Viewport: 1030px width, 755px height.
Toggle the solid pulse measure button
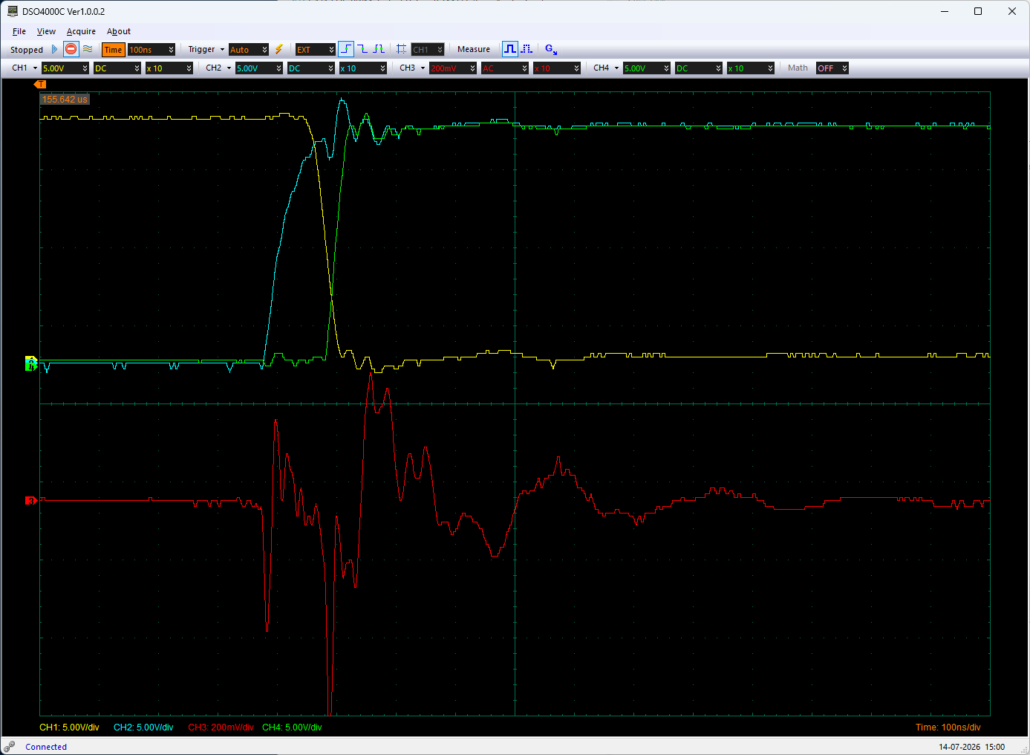510,49
